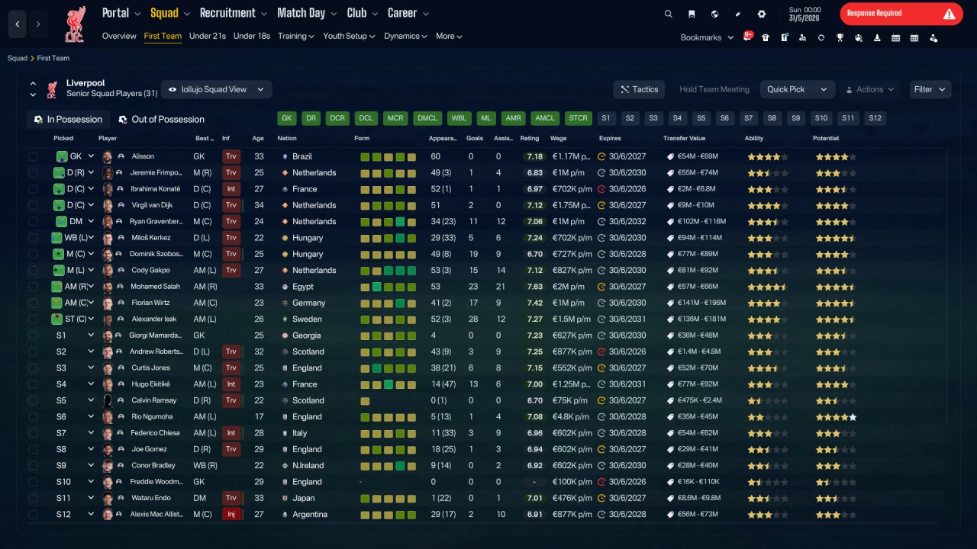Open Hugo Ekitiké's face thumbnail
This screenshot has height=549, width=977.
click(x=108, y=384)
